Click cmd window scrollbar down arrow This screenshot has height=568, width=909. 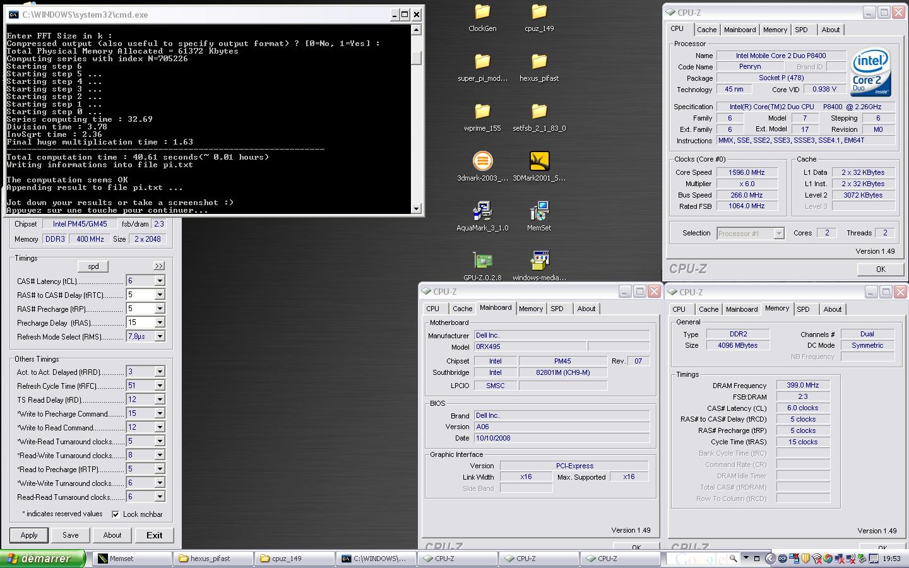pyautogui.click(x=416, y=209)
